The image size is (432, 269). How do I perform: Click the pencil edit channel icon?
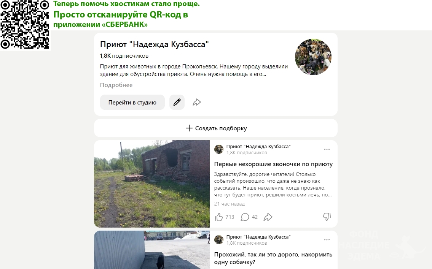pos(177,102)
